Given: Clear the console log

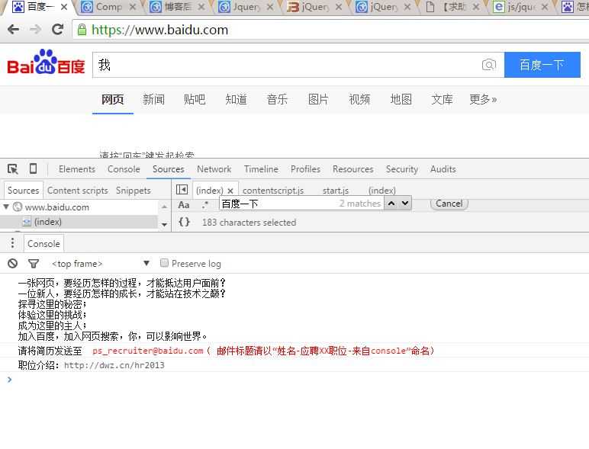Looking at the screenshot, I should coord(12,264).
